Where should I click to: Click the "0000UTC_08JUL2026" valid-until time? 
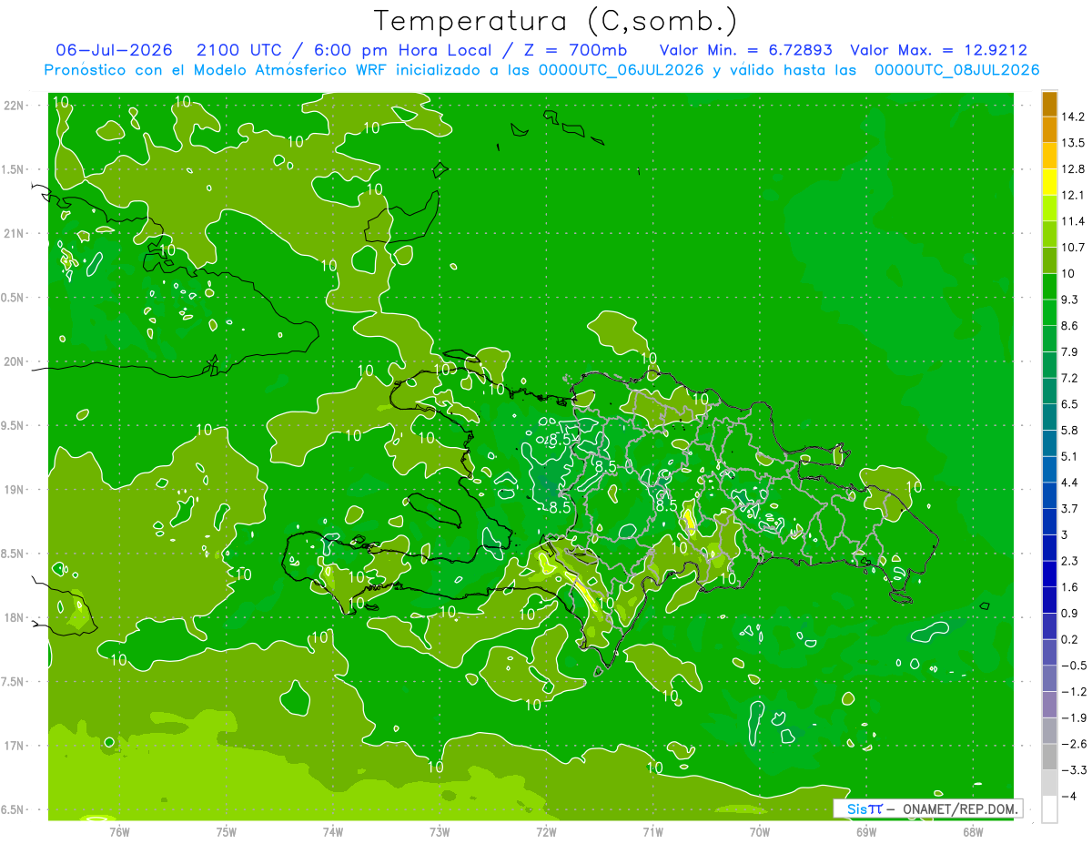click(x=956, y=70)
